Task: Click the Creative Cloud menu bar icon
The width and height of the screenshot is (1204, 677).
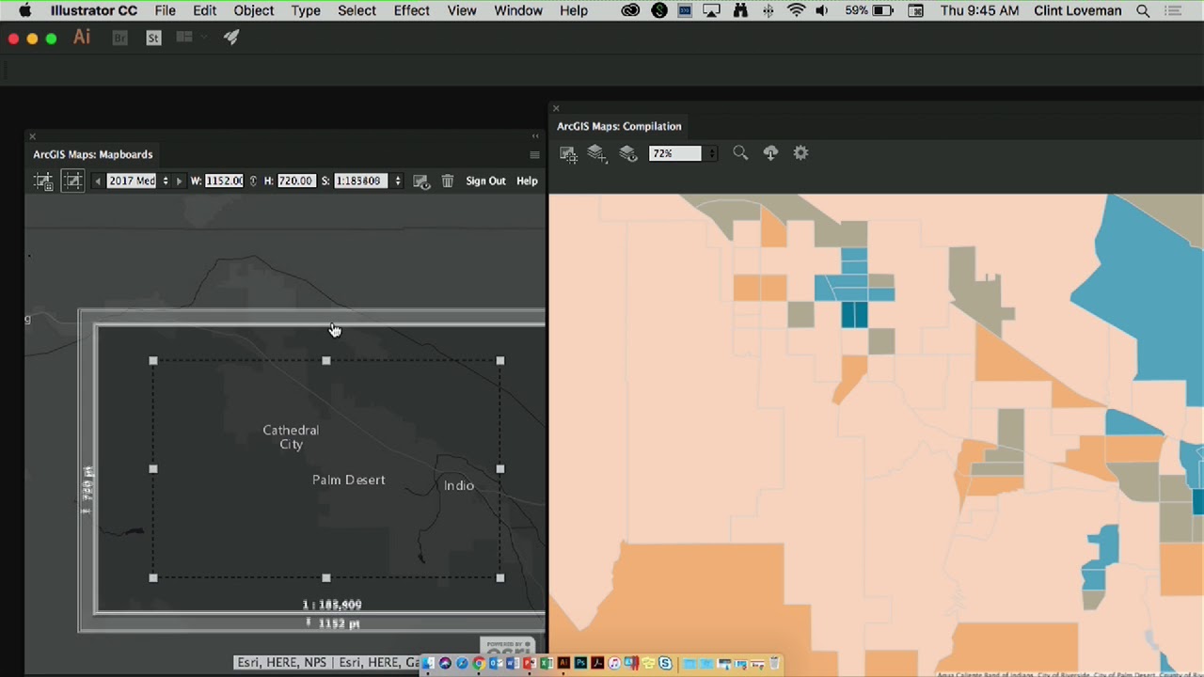Action: coord(630,10)
